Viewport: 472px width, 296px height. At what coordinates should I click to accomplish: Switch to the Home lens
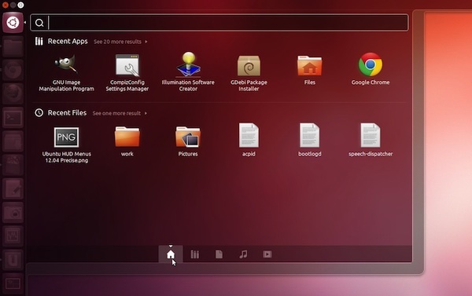coord(171,254)
